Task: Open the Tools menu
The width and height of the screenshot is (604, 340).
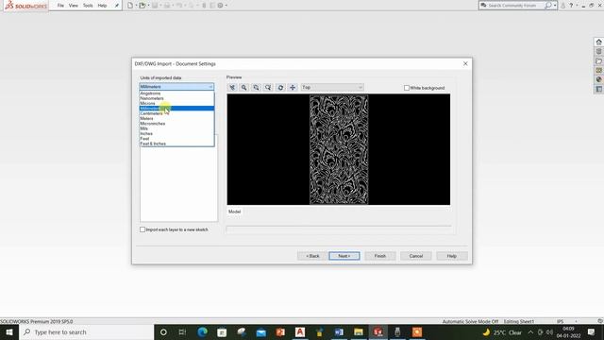Action: (88, 6)
